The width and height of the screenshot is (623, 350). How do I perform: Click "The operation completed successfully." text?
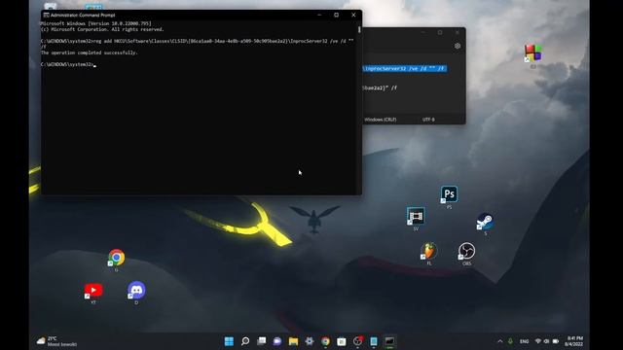pos(89,52)
